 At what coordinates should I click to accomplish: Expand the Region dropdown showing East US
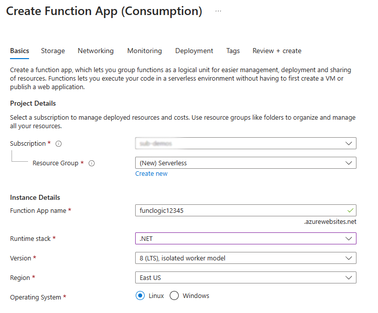tap(246, 277)
